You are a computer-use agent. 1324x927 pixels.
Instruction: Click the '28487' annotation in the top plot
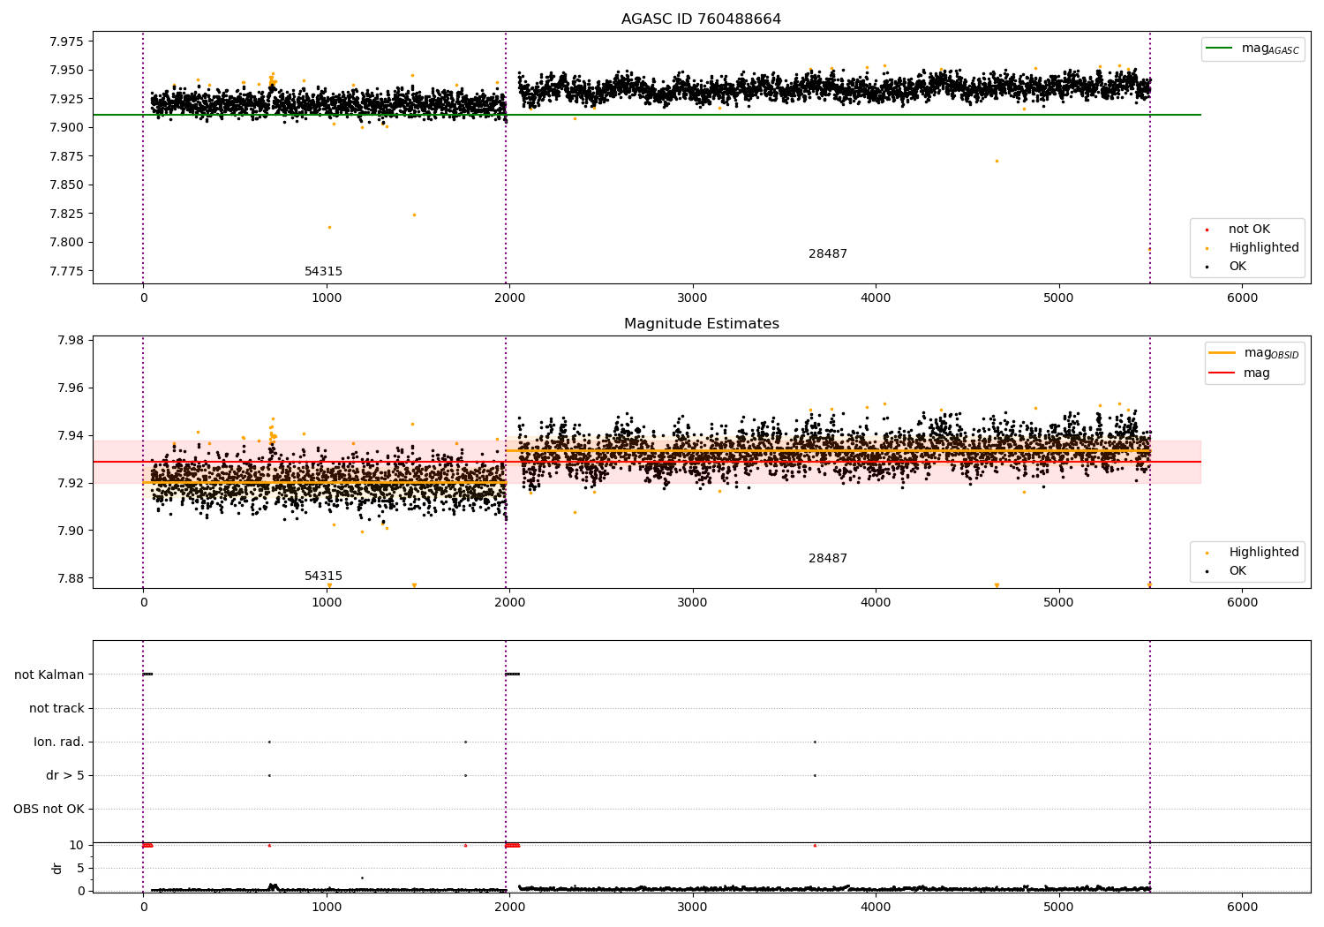(x=828, y=254)
